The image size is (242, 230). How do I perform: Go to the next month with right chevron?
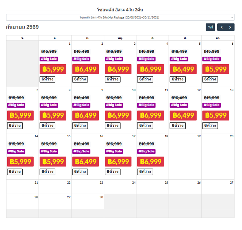(230, 27)
